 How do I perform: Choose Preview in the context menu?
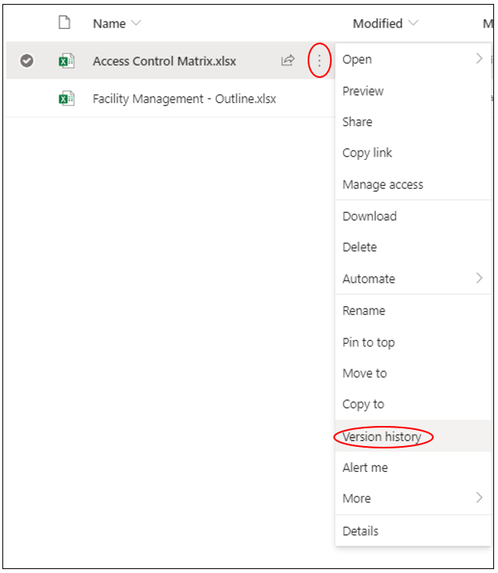(x=363, y=91)
